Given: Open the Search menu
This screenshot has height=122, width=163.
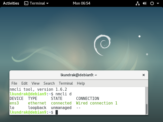Looking at the screenshot, I should pos(49,83).
